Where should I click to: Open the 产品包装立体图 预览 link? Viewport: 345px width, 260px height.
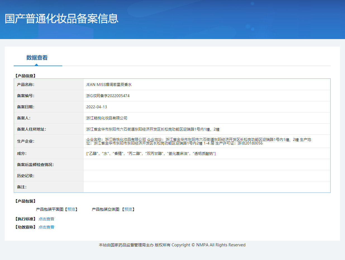tap(128, 209)
